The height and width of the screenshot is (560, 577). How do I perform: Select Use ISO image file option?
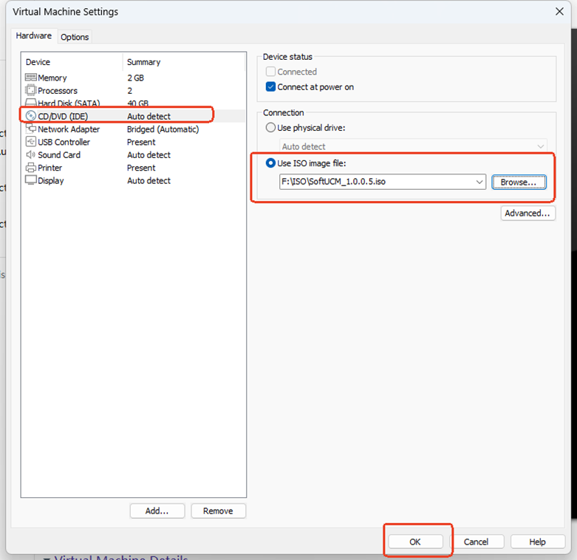pyautogui.click(x=270, y=163)
